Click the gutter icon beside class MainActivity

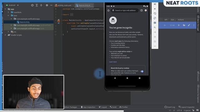(x=58, y=20)
